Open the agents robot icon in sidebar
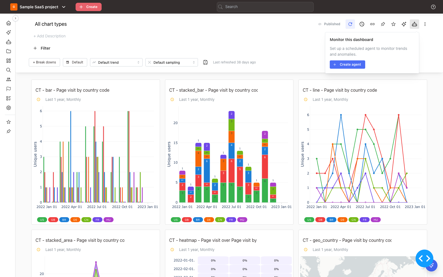443x277 pixels. tap(9, 42)
